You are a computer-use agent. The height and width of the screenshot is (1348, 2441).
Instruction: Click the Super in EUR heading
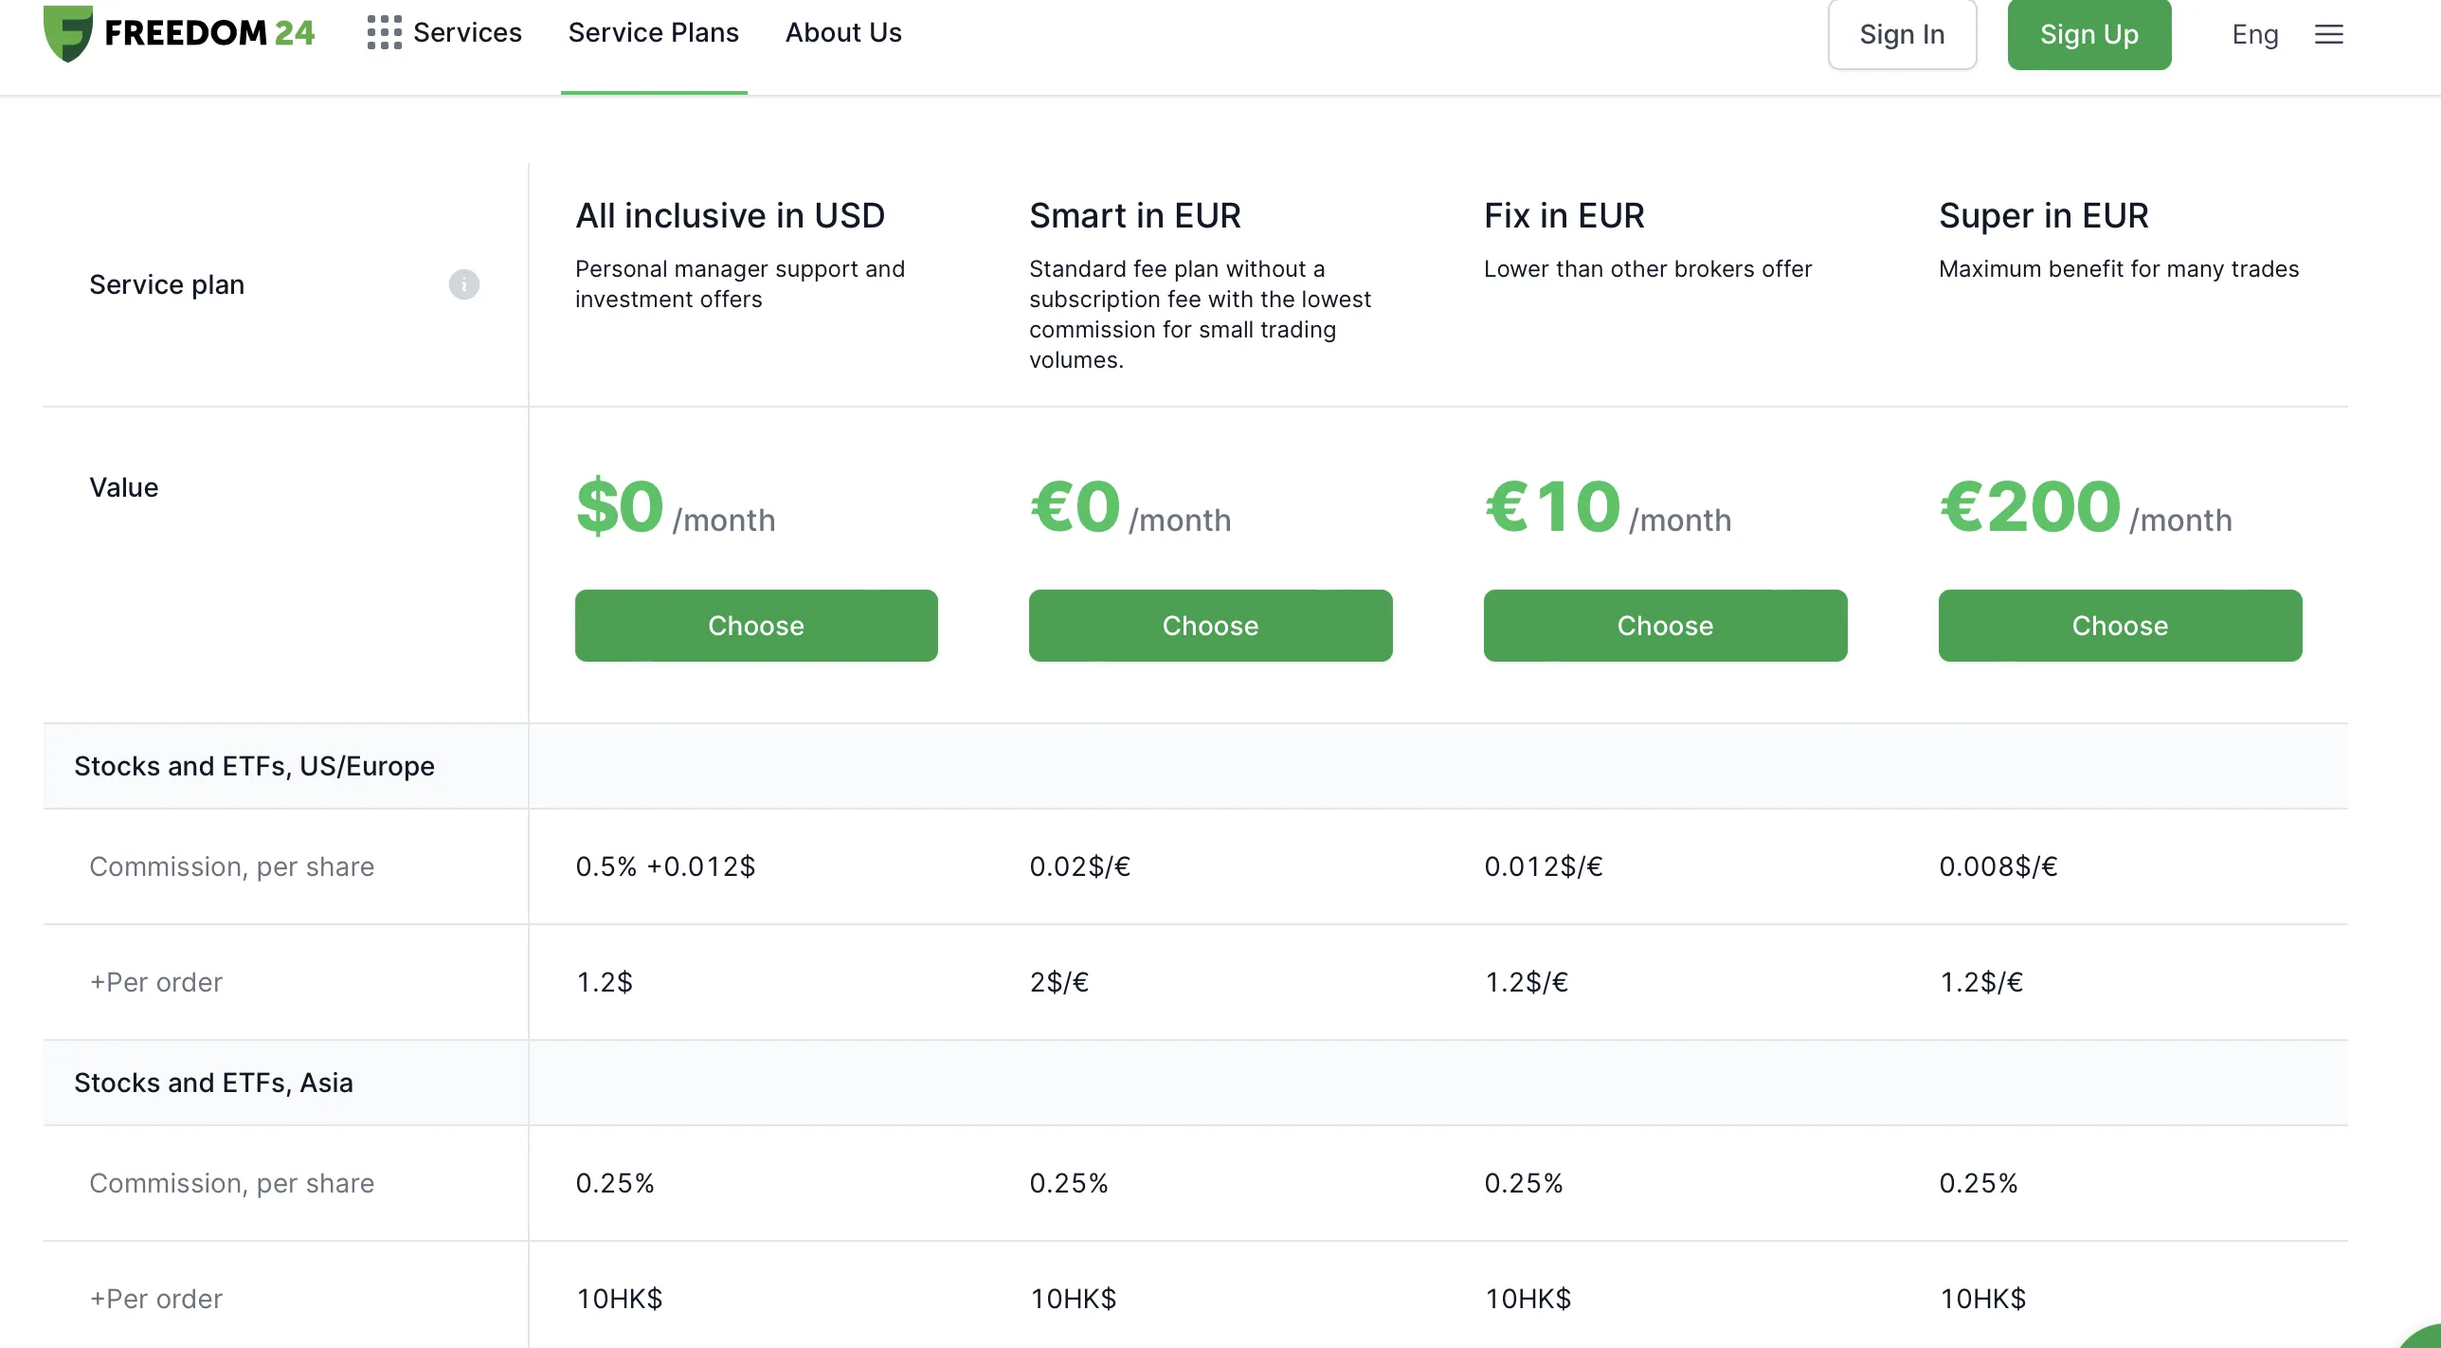pos(2043,215)
